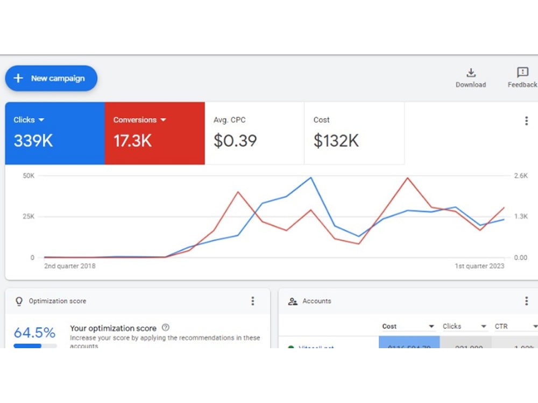The image size is (538, 403).
Task: Select the red Conversions card value 17.3K
Action: (x=132, y=141)
